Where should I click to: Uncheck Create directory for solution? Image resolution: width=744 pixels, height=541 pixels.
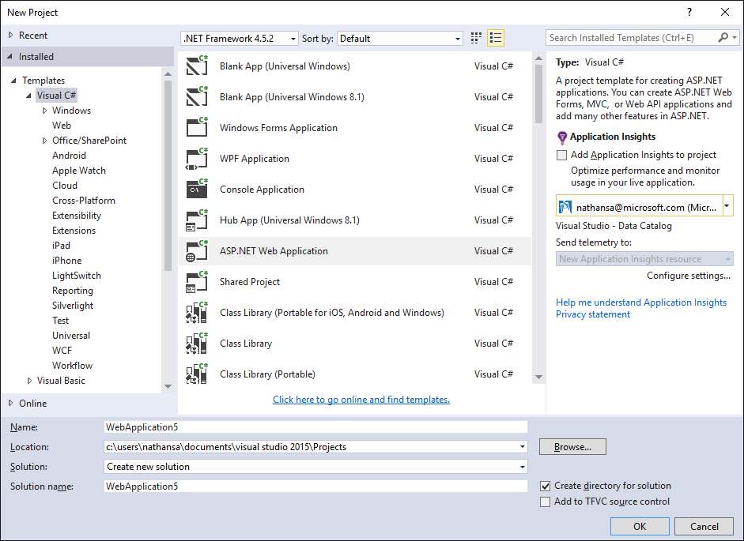coord(545,486)
